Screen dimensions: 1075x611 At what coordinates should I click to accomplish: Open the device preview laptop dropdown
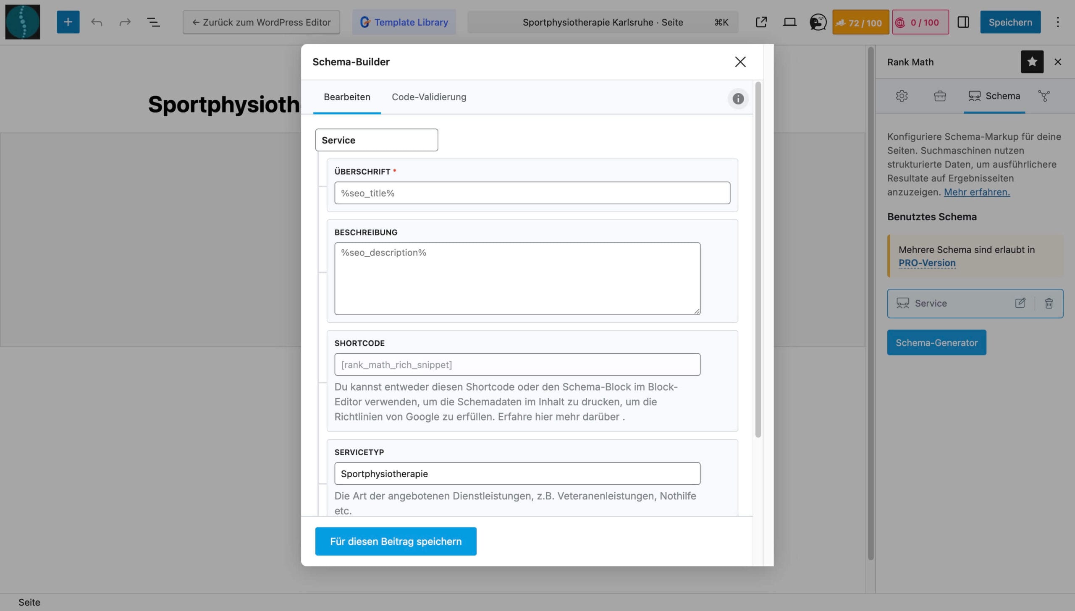789,22
